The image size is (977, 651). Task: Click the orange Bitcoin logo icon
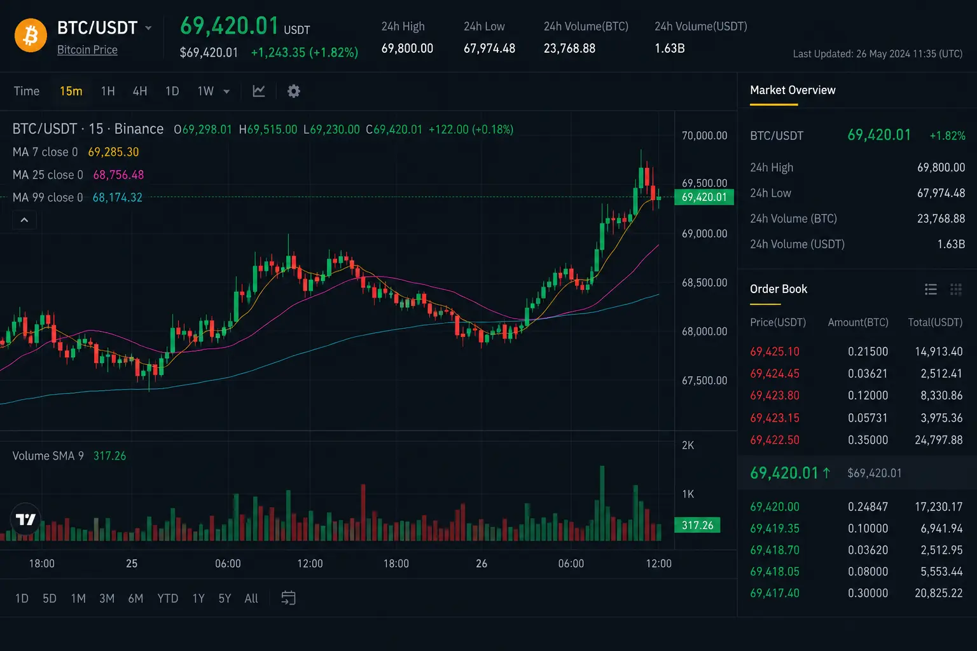[x=31, y=36]
